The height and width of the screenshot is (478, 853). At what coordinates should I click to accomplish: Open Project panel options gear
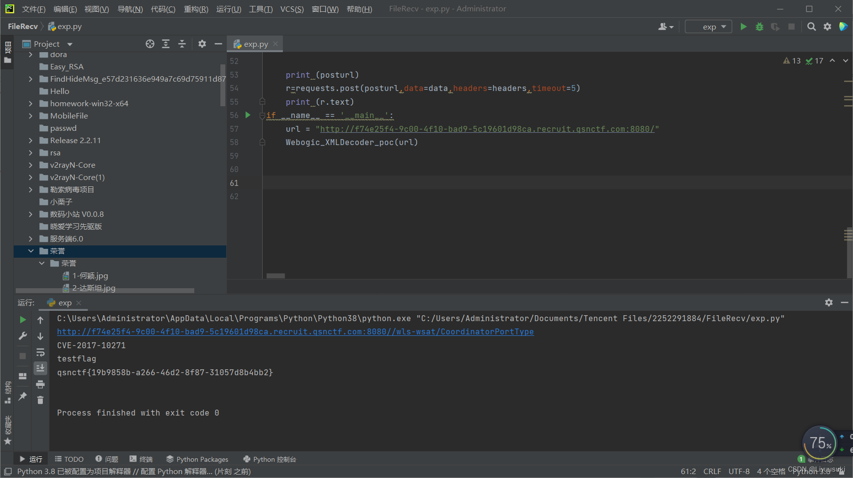202,44
